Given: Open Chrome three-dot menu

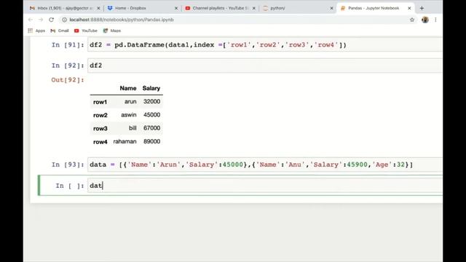Looking at the screenshot, I should (x=435, y=20).
